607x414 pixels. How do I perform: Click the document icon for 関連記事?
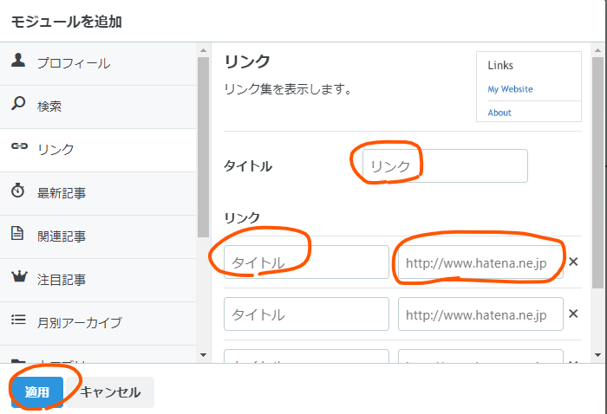point(17,233)
